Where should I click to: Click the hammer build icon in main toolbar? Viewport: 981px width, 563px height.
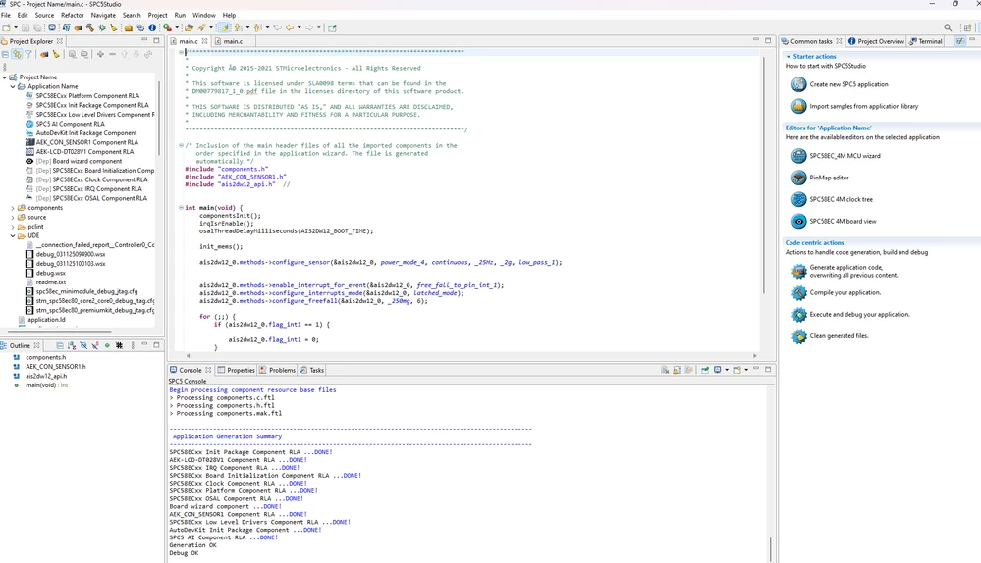(90, 27)
